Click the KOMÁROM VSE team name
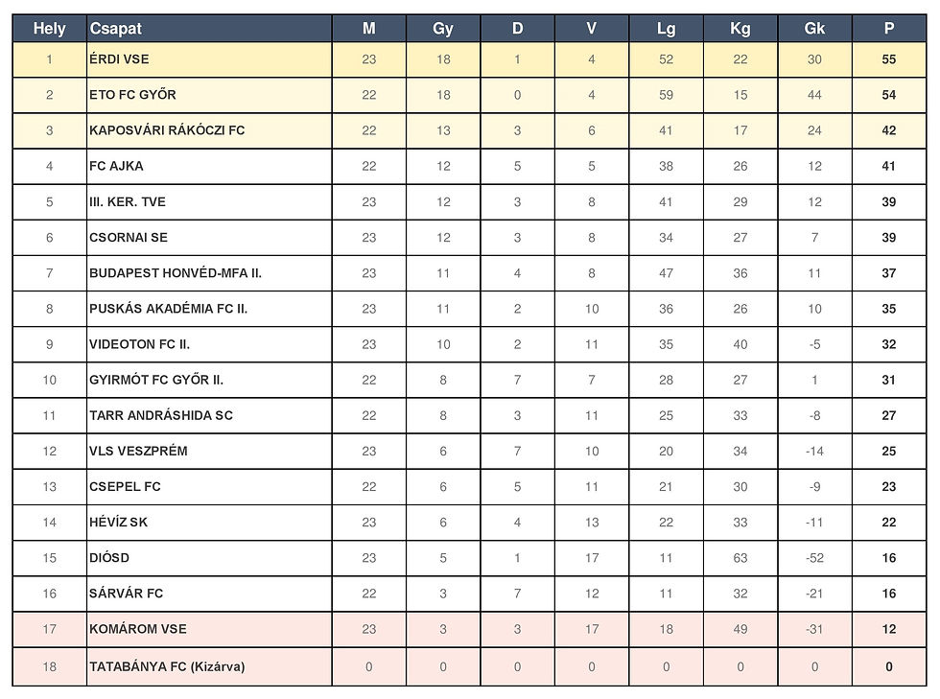The height and width of the screenshot is (699, 940). [x=138, y=629]
